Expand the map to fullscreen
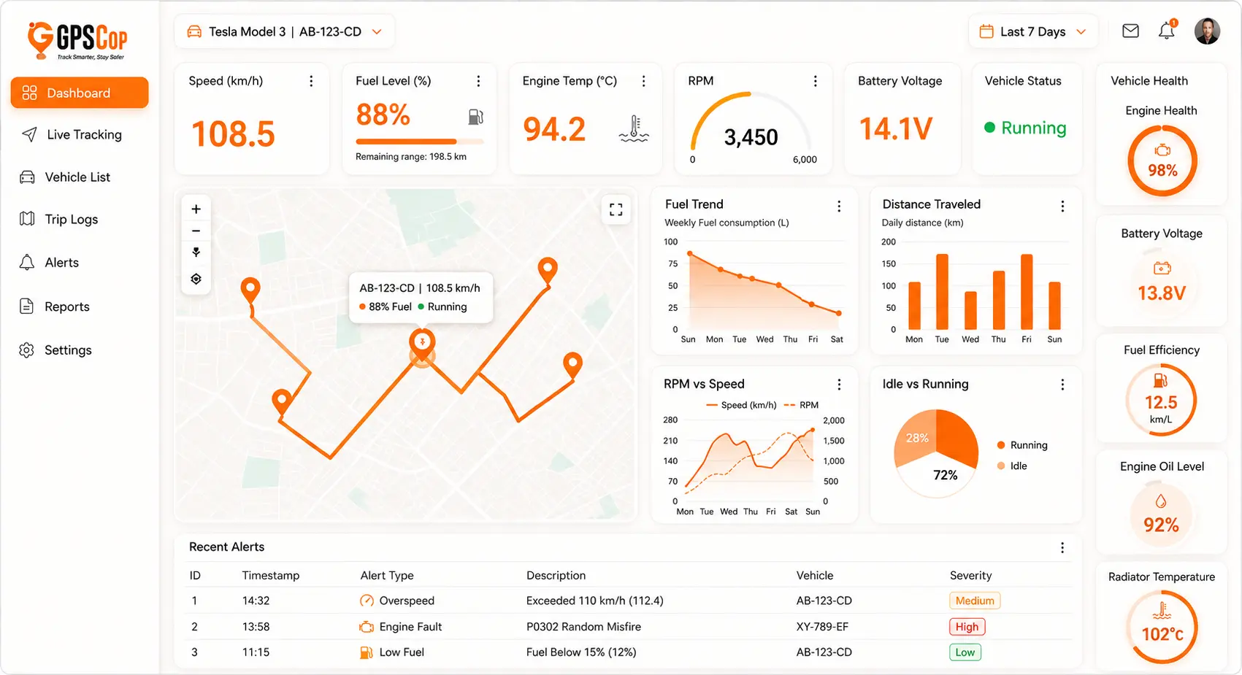Image resolution: width=1242 pixels, height=675 pixels. (616, 209)
